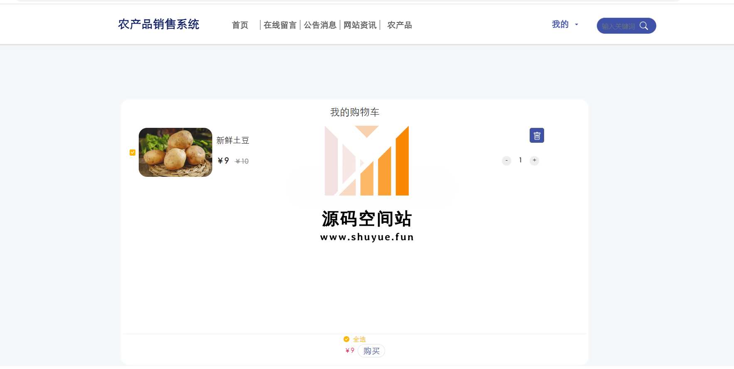Screen dimensions: 734x369
Task: Click the current price ¥9 beside the potato
Action: point(223,161)
